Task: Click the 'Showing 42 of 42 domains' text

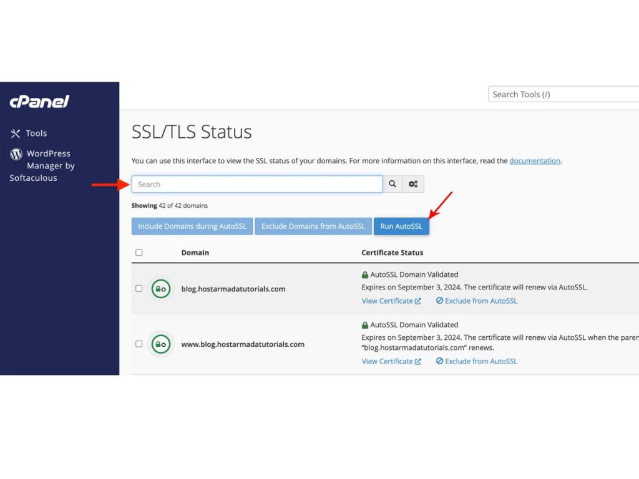Action: (x=170, y=206)
